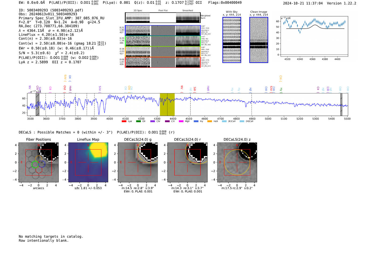The image size is (375, 255).
Task: Click the purple SiIV line label
Action: pyautogui.click(x=100, y=89)
